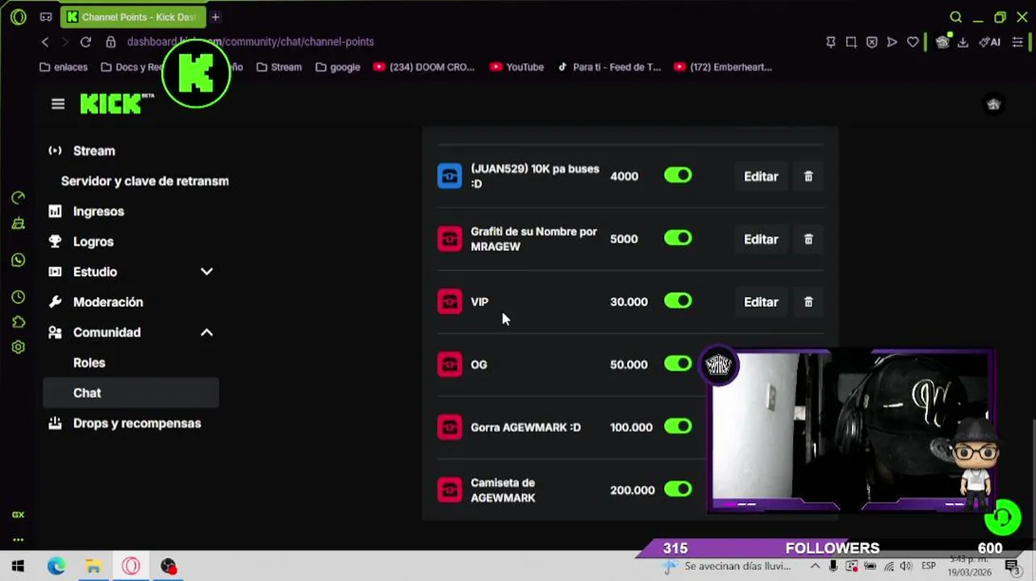Open WhatsApp in the Opera sidebar
The image size is (1036, 581).
tap(18, 260)
